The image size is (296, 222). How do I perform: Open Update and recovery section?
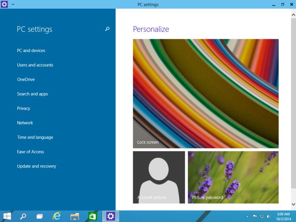pos(36,166)
